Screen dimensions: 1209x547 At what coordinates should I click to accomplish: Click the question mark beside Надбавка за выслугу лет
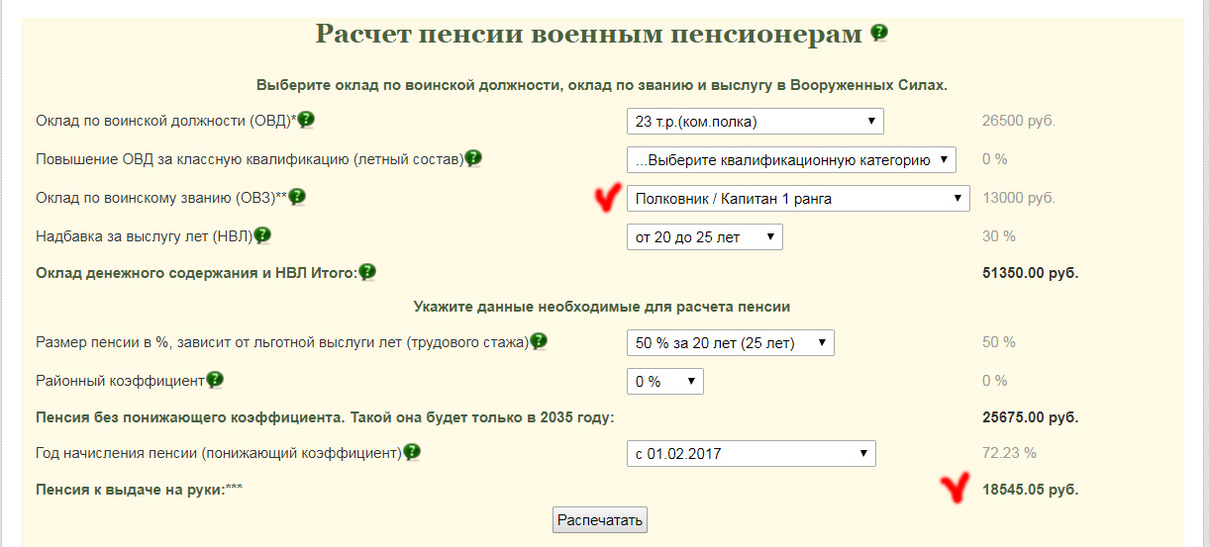coord(262,235)
